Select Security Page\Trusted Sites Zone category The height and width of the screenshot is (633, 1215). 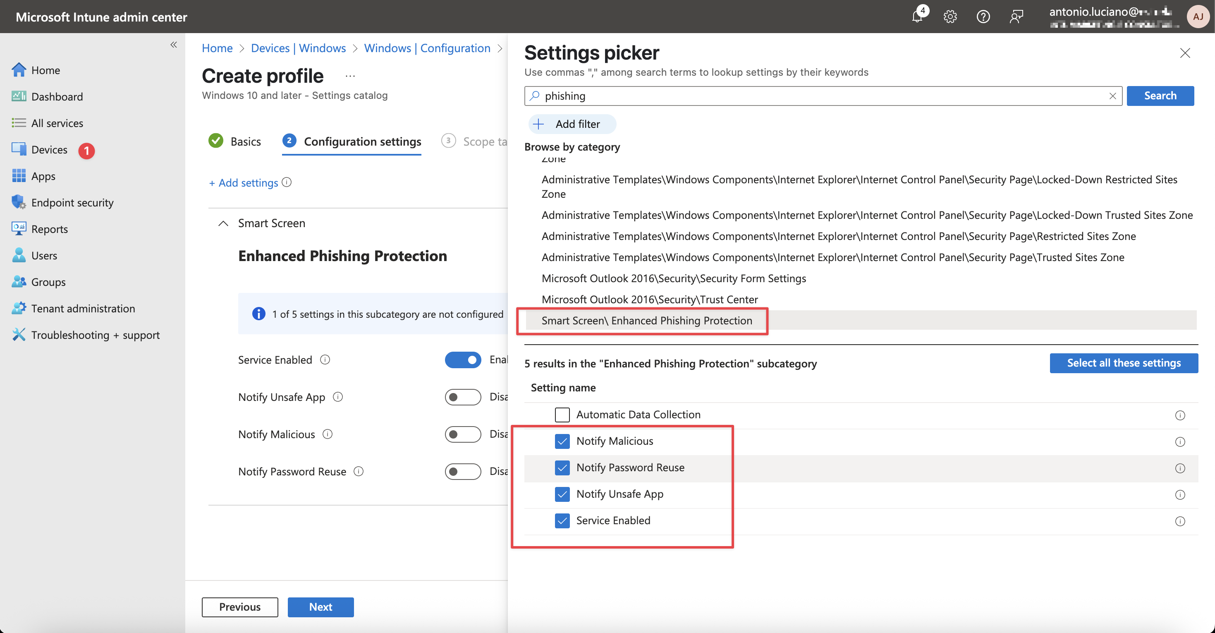[x=832, y=257]
